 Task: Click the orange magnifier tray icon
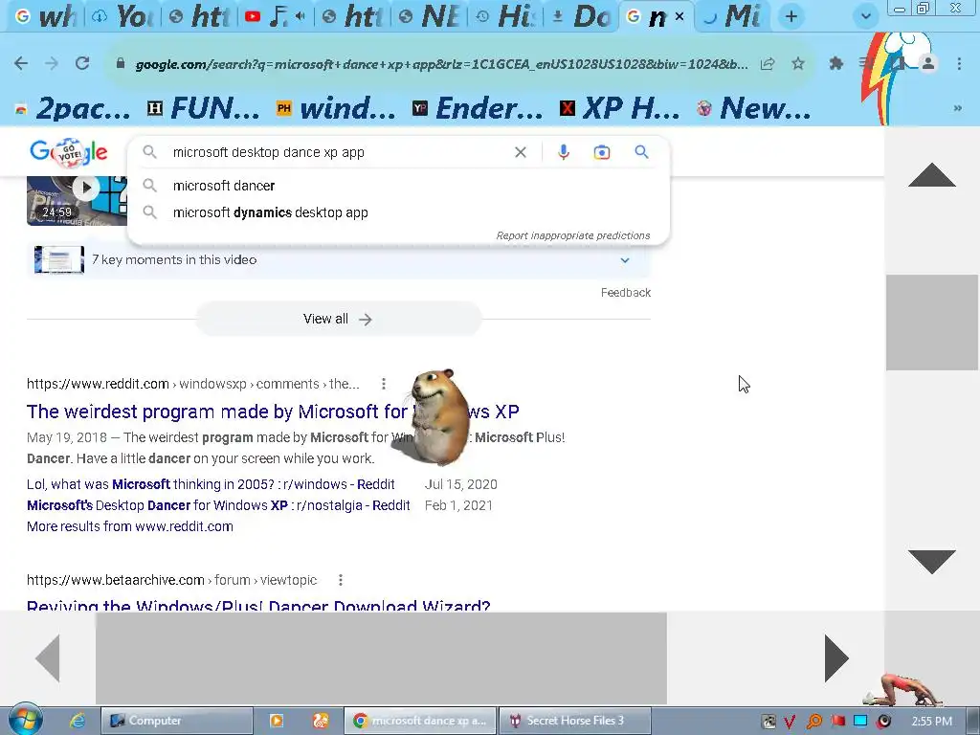[813, 722]
